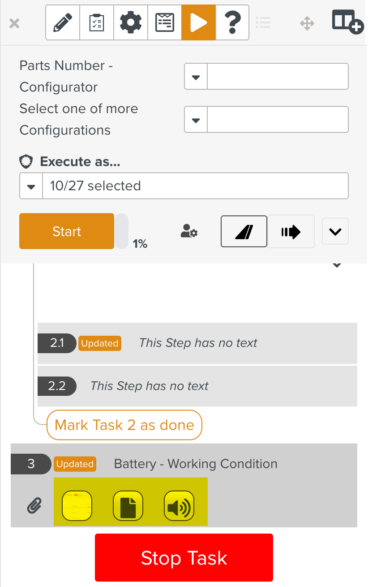Viewport: 368px width, 587px height.
Task: Open the user settings icon beside Start
Action: click(x=189, y=232)
